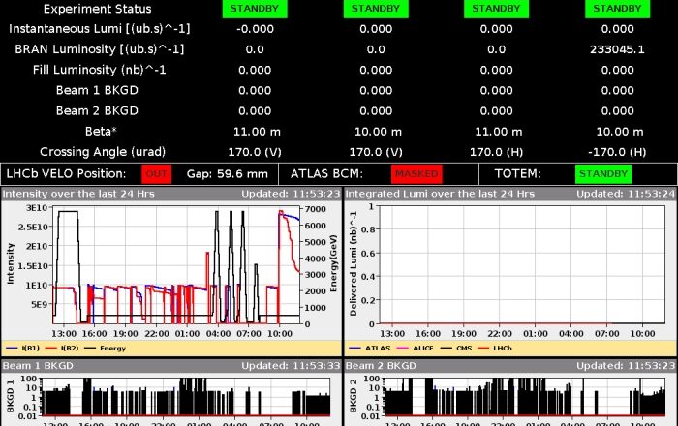Click the Updated timestamp in Beam 2 BKGD panel

626,366
